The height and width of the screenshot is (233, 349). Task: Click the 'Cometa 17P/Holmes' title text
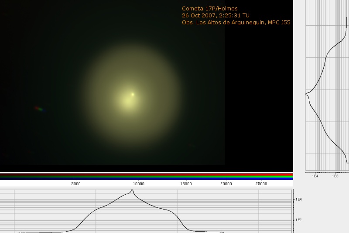tap(210, 9)
